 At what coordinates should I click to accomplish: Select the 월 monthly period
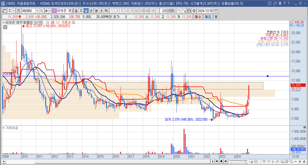[x=86, y=11]
